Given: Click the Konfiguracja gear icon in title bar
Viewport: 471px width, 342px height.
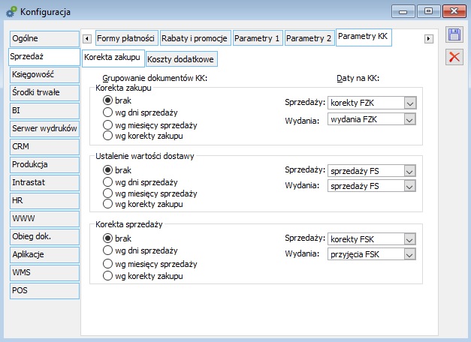Looking at the screenshot, I should (x=11, y=12).
